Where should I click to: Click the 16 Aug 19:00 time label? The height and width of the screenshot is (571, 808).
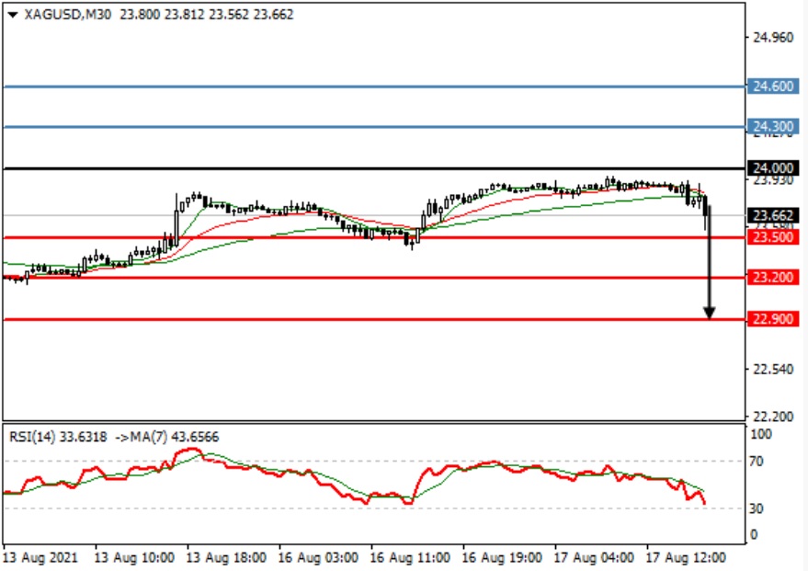[502, 557]
